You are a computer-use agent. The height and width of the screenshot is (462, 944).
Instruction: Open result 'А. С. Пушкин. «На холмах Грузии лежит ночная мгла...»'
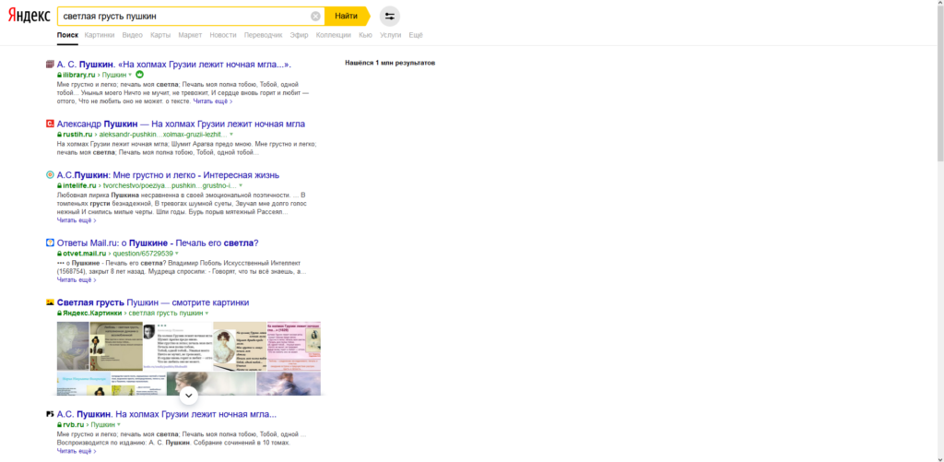coord(174,64)
